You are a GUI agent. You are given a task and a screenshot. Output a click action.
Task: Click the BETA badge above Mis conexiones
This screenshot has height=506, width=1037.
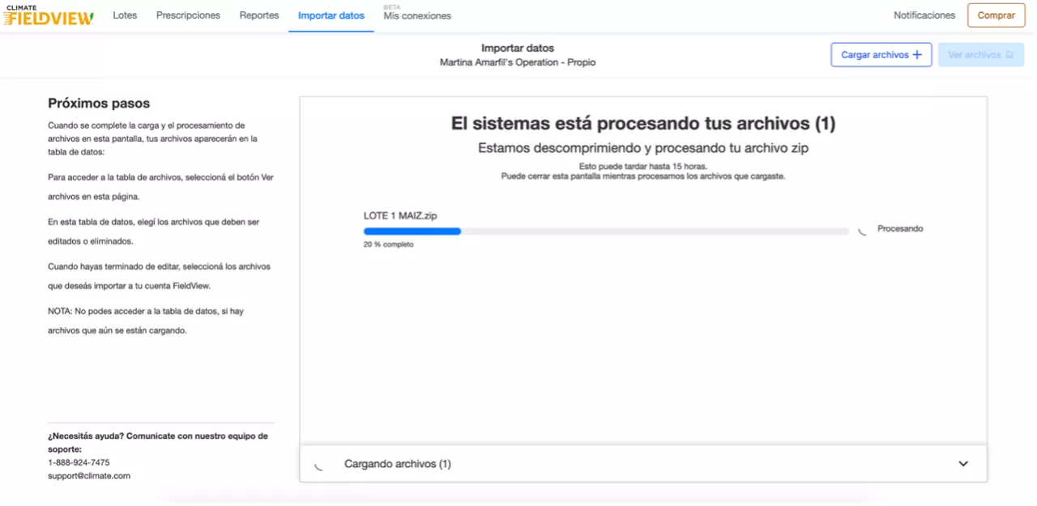pos(392,6)
